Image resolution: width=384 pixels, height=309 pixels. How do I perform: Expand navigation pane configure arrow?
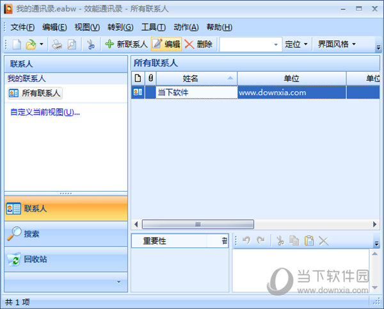click(119, 282)
